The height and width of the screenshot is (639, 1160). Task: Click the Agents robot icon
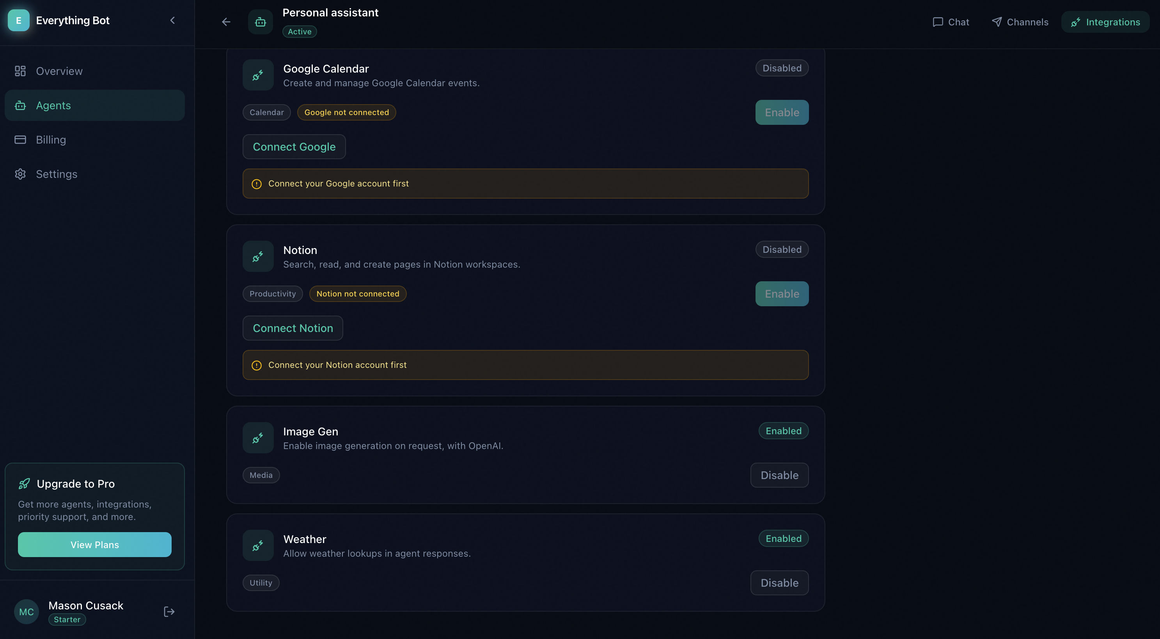click(20, 105)
